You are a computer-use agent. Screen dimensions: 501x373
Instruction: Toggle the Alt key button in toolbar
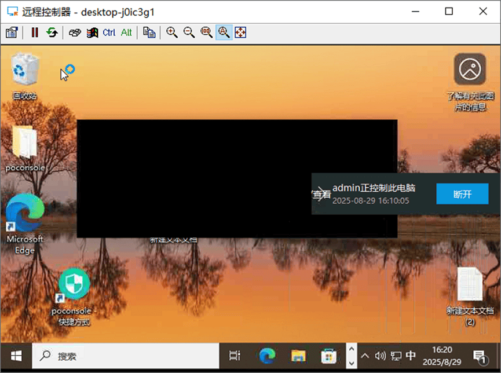pos(126,32)
